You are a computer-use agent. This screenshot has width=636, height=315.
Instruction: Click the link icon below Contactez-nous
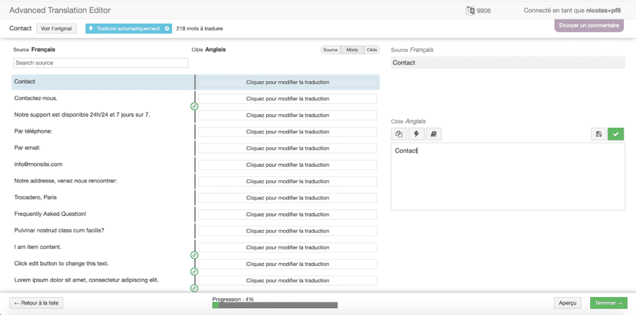coord(194,107)
